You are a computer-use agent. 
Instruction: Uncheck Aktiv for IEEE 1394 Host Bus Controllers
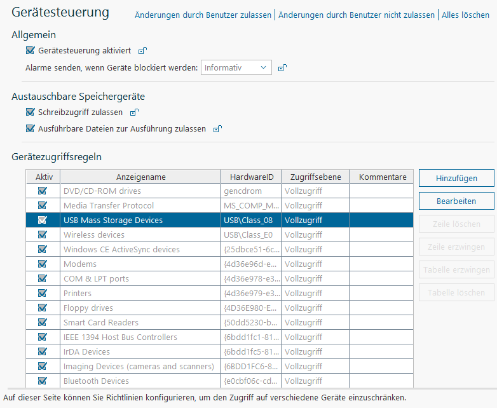(42, 337)
